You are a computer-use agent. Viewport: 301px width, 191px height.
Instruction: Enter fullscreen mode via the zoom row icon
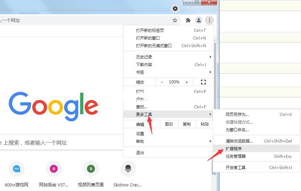pos(203,82)
